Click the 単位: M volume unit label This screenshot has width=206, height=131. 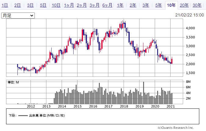[x=13, y=82]
